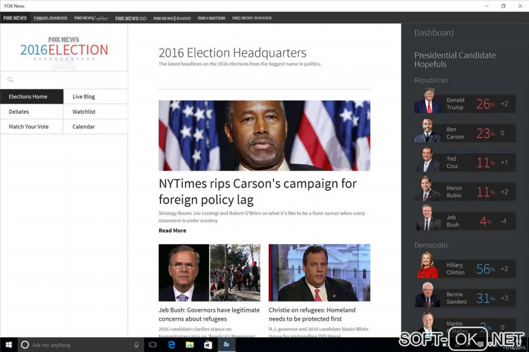Click the Democratic section label
529x352 pixels.
tap(431, 245)
